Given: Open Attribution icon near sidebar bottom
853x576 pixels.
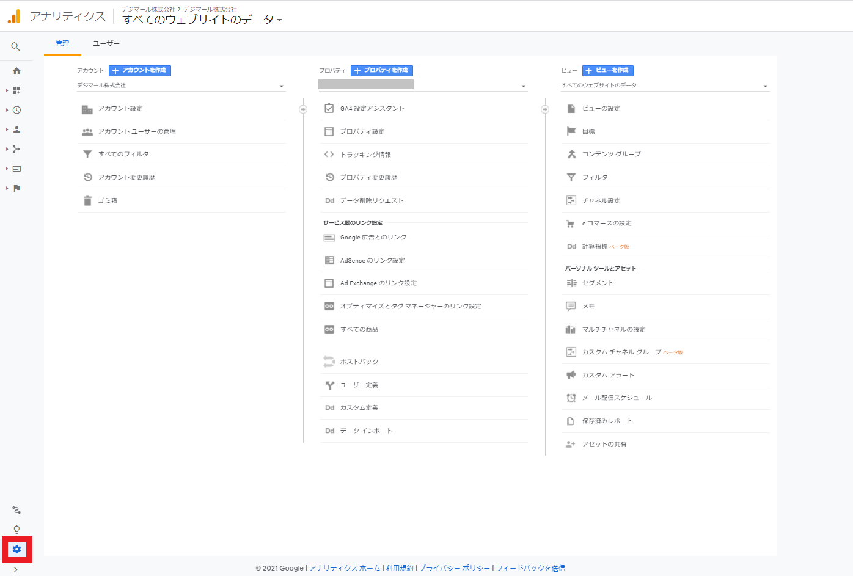Looking at the screenshot, I should tap(16, 510).
